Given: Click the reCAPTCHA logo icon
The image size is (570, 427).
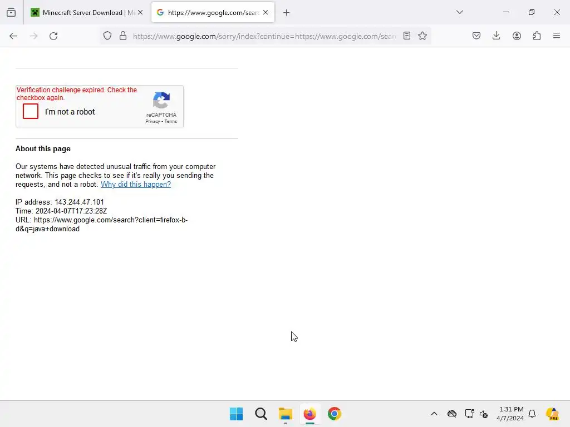Looking at the screenshot, I should [x=161, y=100].
